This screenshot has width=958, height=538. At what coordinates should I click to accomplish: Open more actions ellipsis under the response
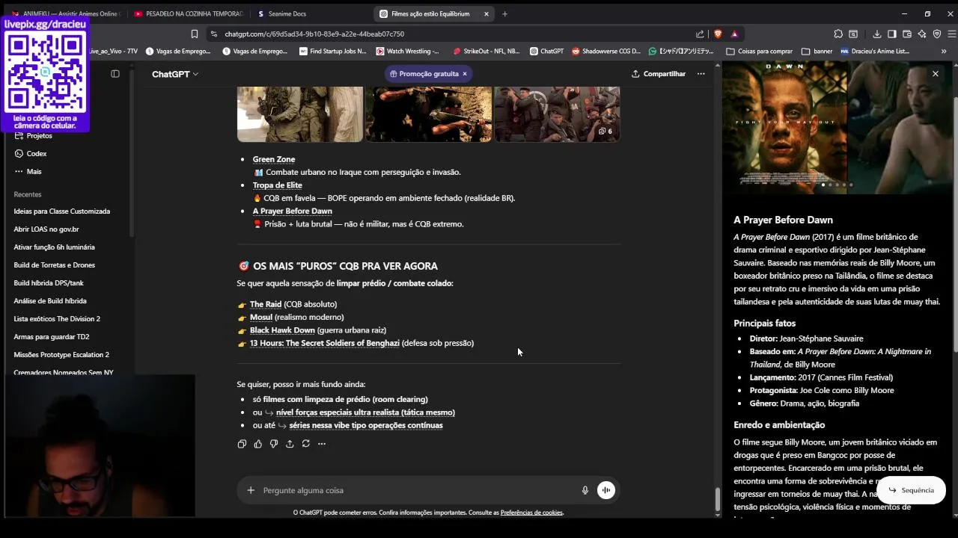tap(322, 444)
